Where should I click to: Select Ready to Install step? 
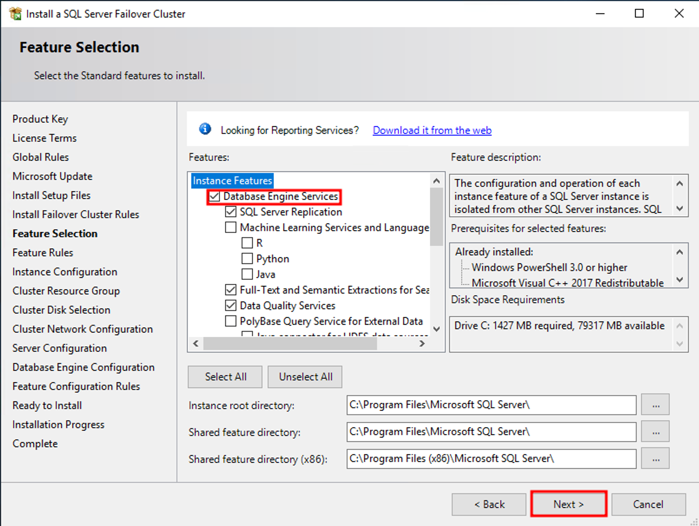click(47, 405)
